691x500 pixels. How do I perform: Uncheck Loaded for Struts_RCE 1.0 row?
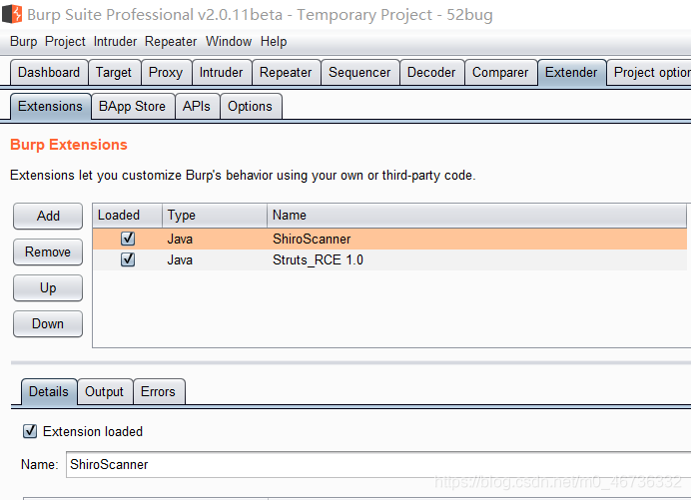[x=128, y=259]
